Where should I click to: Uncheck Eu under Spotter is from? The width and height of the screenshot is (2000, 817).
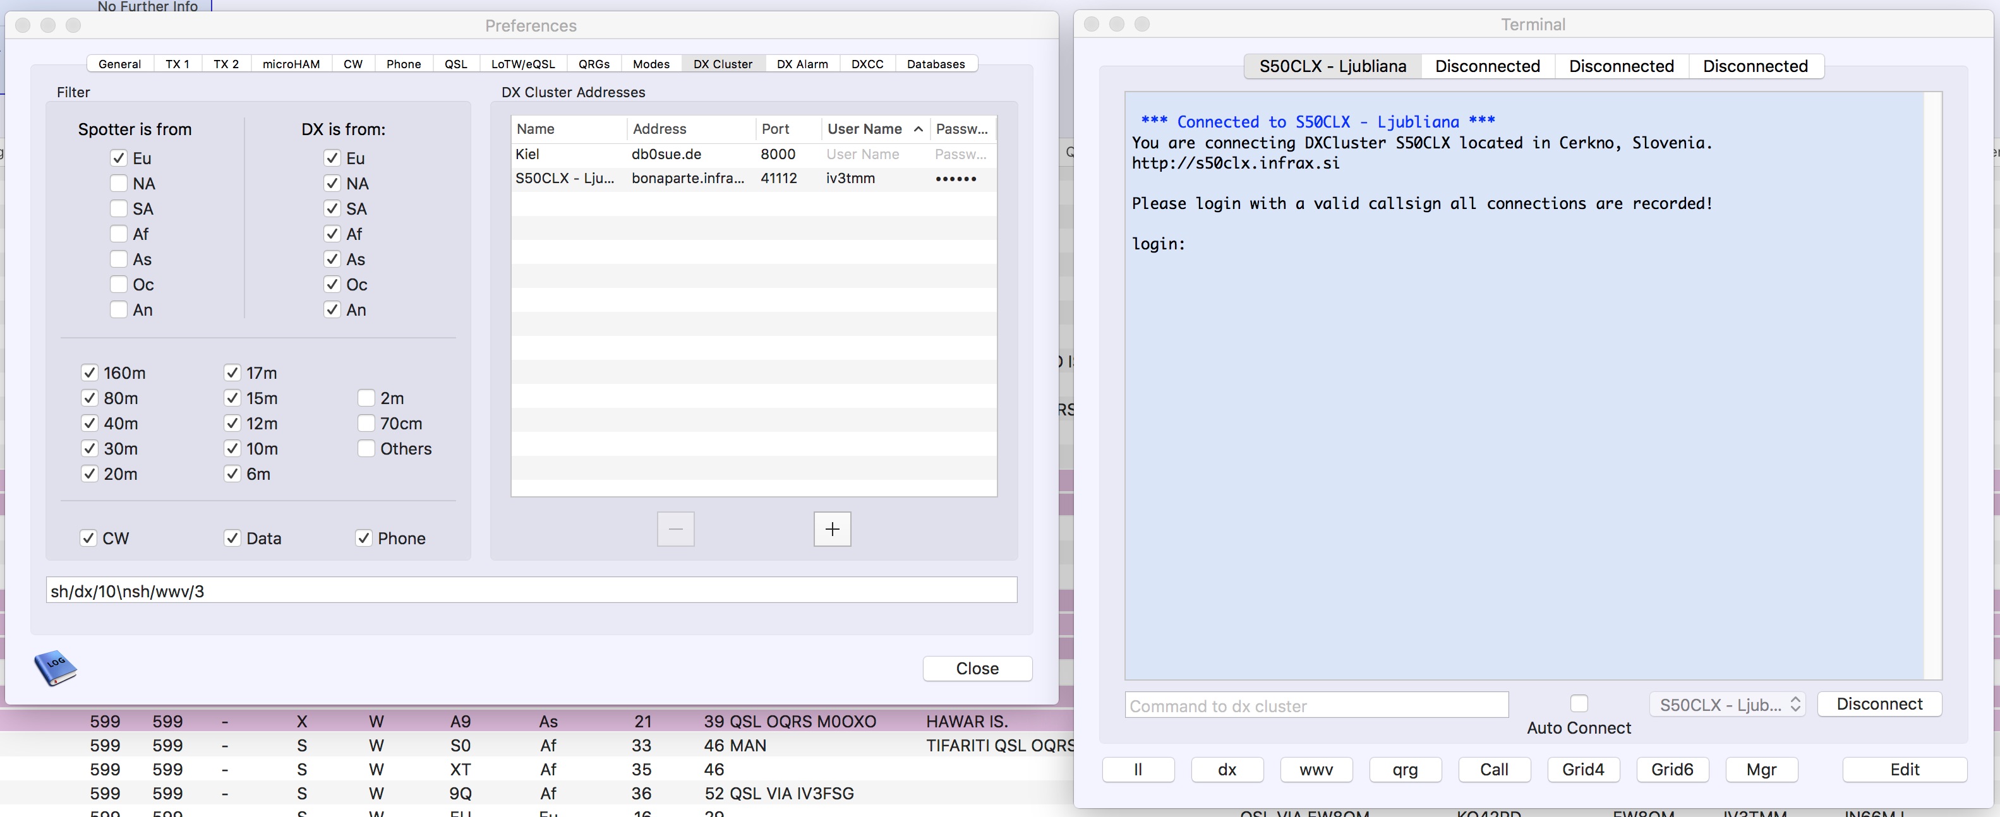[x=118, y=158]
